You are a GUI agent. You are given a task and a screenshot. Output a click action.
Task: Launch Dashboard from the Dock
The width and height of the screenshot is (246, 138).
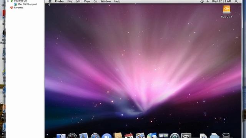pyautogui.click(x=72, y=135)
